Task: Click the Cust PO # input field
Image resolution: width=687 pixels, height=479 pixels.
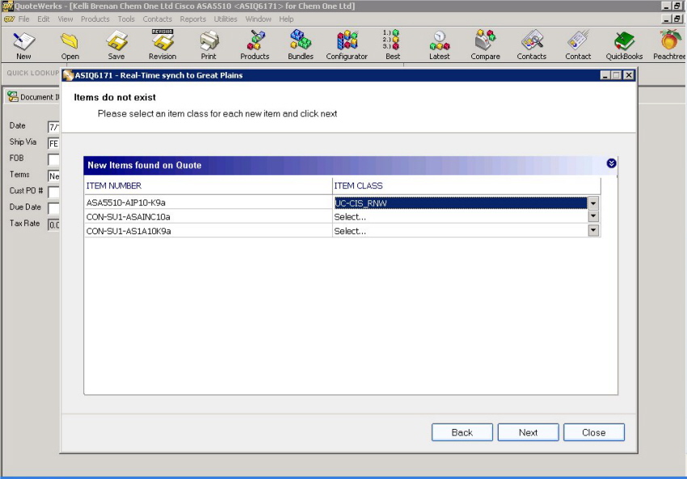Action: (53, 192)
